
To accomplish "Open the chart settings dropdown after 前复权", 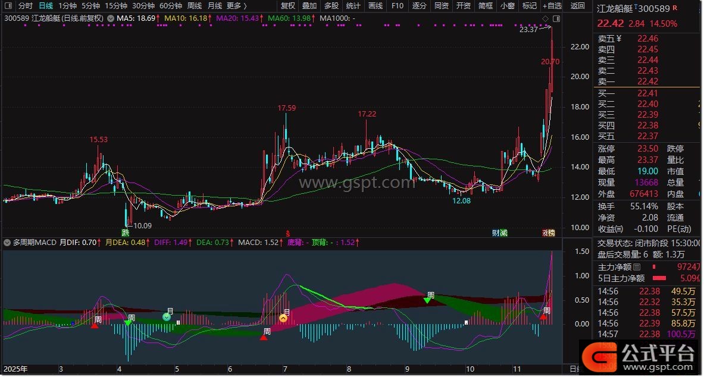I will (111, 18).
